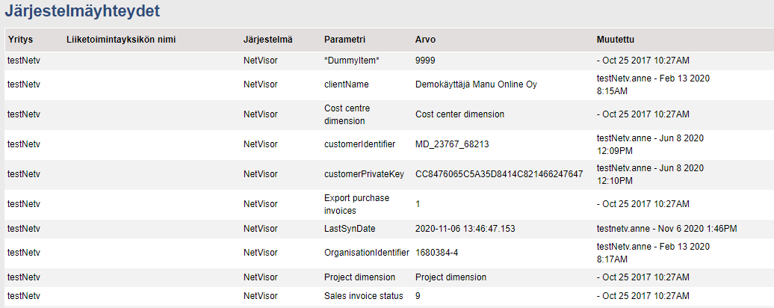Click the 'Parametri' column header

(344, 39)
